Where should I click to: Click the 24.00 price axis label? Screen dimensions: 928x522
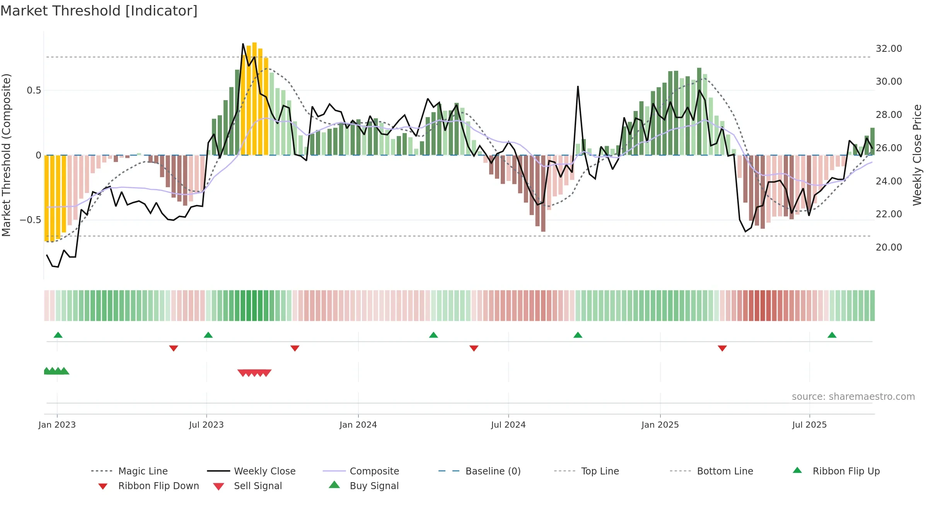coord(889,181)
